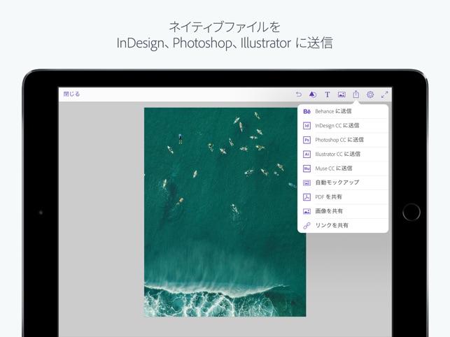Choose Behance に送信 menu item
Screen dimensions: 450x337
343,111
